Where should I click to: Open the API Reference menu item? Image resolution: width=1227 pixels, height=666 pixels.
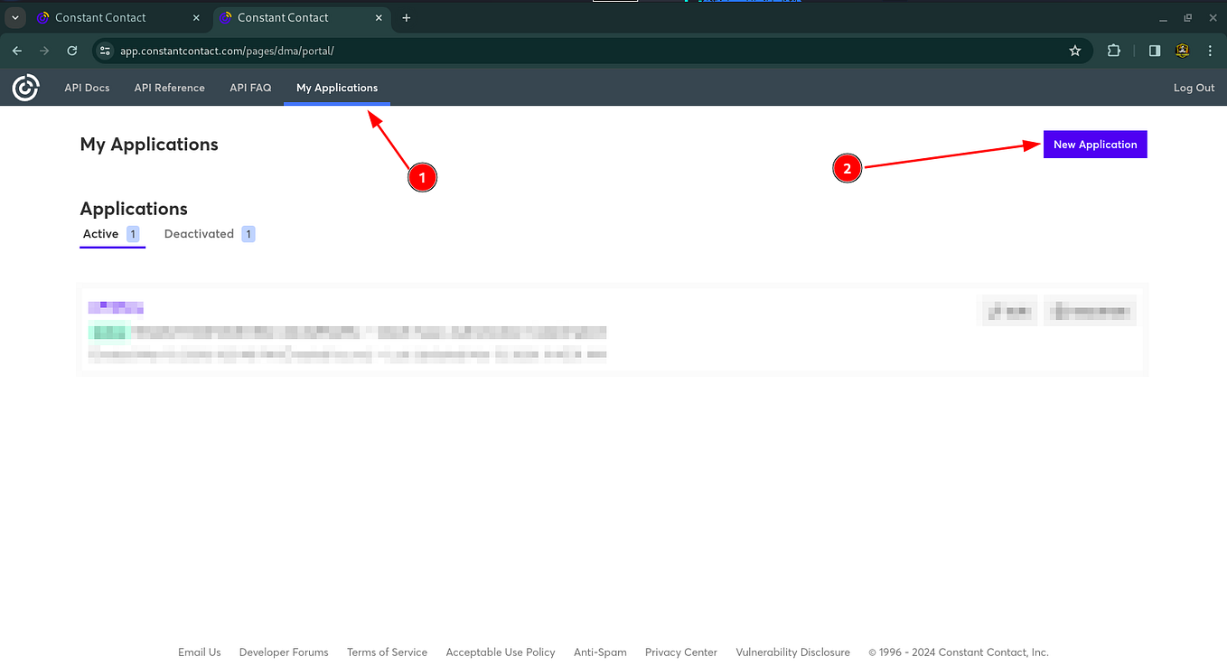click(169, 87)
